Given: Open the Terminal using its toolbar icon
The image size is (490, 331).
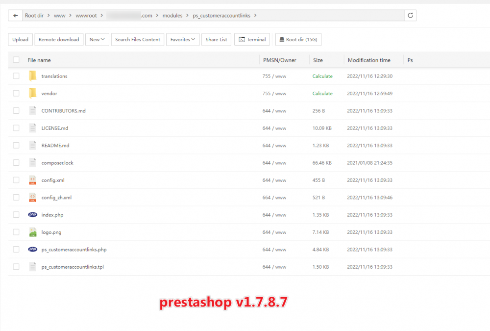Looking at the screenshot, I should [x=241, y=39].
